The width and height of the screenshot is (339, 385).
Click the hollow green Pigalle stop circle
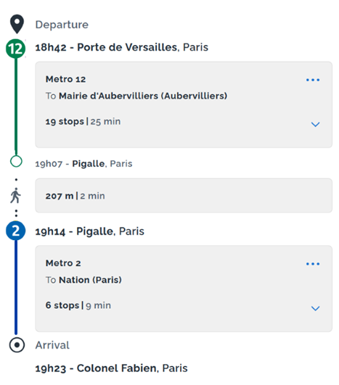pyautogui.click(x=16, y=161)
